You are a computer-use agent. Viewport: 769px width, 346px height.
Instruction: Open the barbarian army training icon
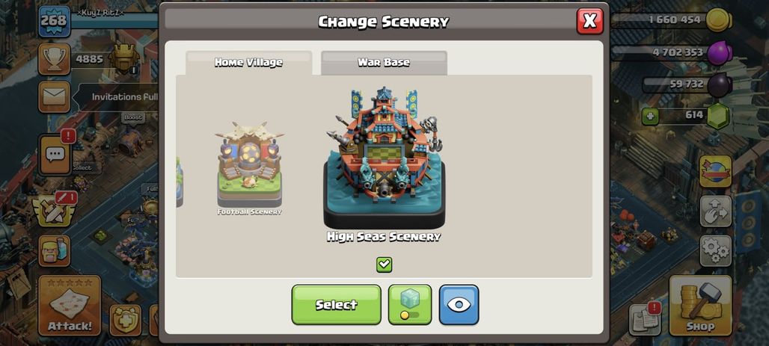[x=55, y=250]
